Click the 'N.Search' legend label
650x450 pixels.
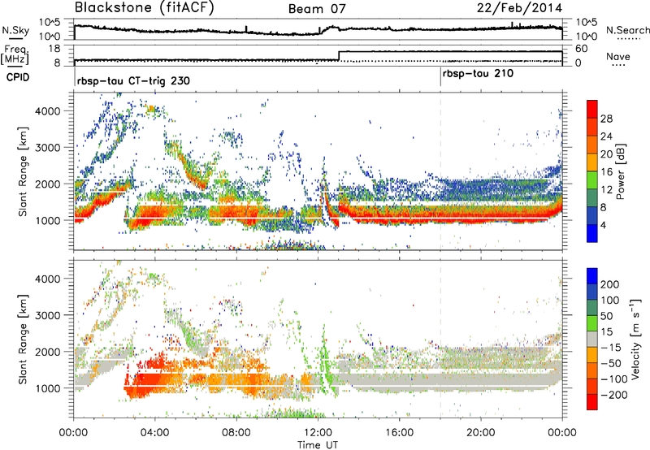coord(628,30)
